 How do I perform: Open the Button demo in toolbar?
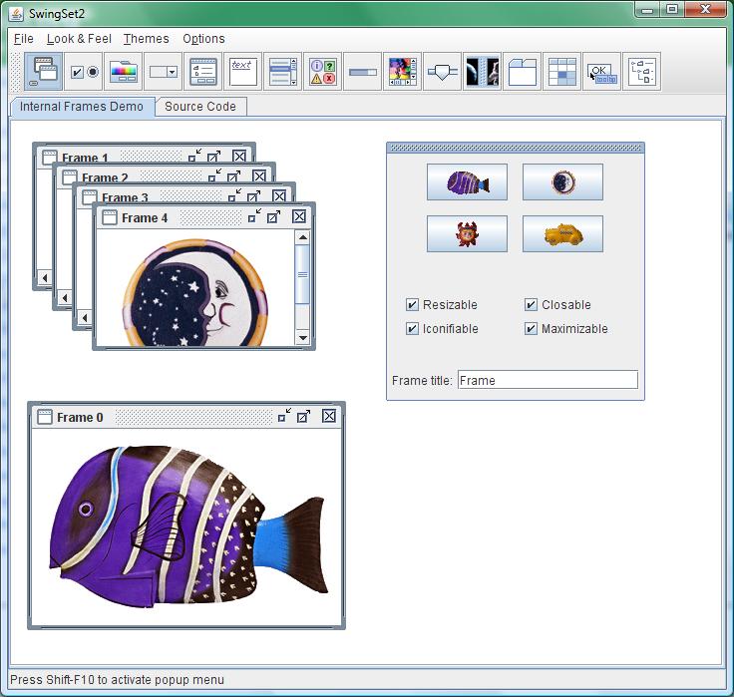pyautogui.click(x=84, y=72)
